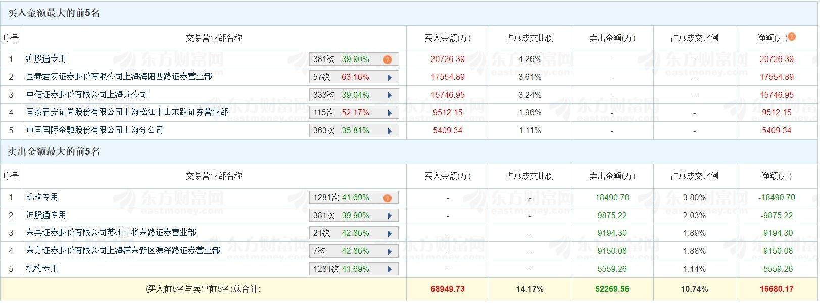Expand details arrow for 国泰君安上海海阳西路证券营业部
The height and width of the screenshot is (303, 820).
pyautogui.click(x=390, y=78)
